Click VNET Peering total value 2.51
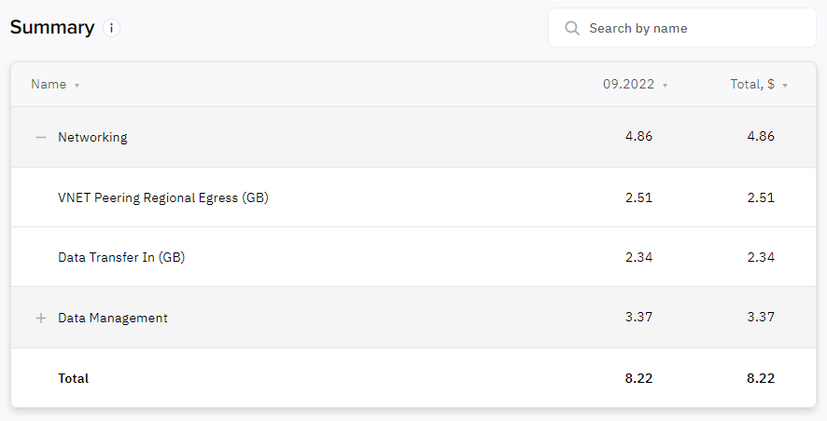This screenshot has height=421, width=827. tap(761, 197)
